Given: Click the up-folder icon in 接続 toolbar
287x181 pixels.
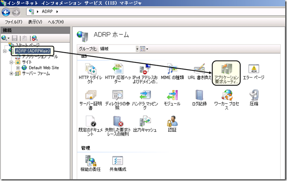Looking at the screenshot, I should click(25, 38).
